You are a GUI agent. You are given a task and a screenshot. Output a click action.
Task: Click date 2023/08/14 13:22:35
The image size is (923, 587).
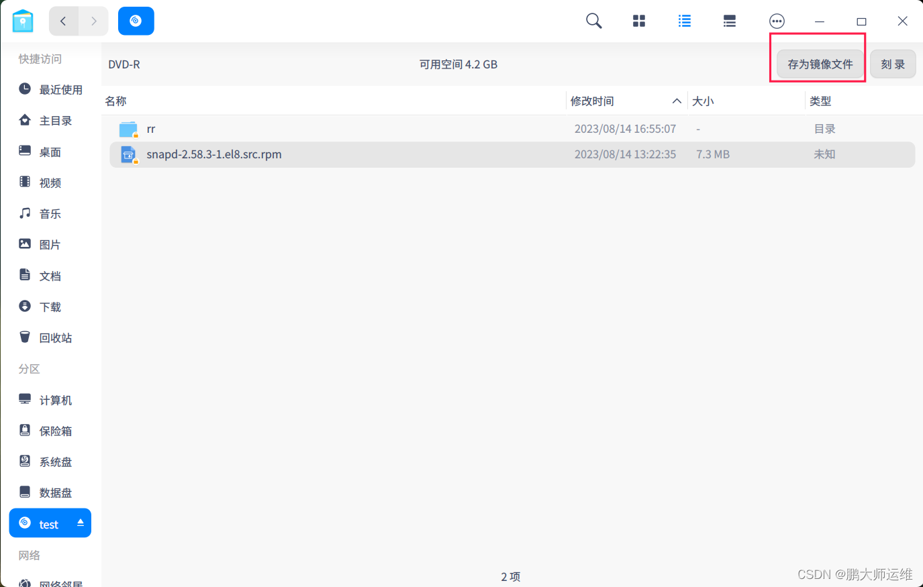coord(625,154)
